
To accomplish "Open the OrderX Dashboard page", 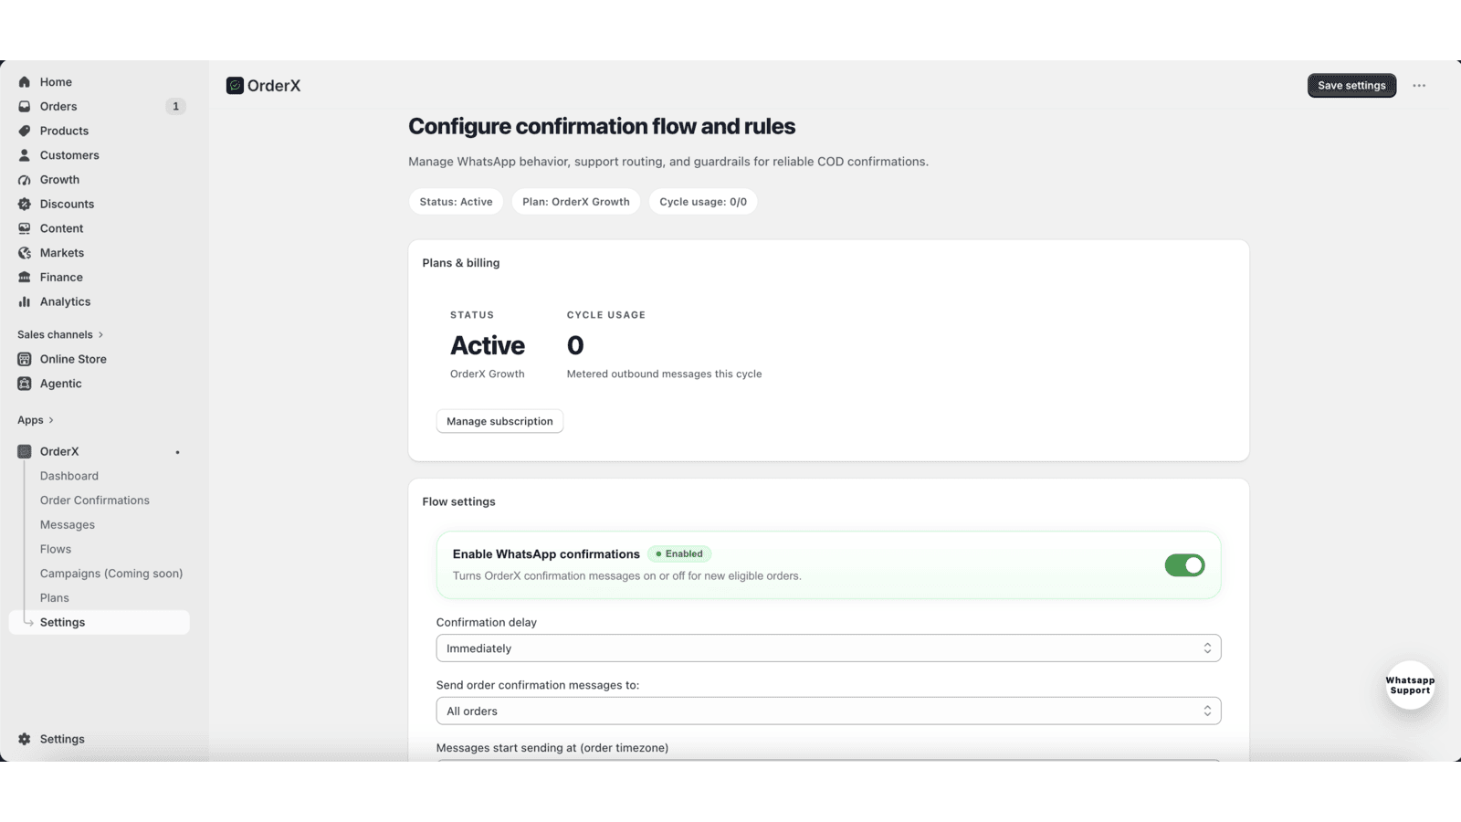I will (x=69, y=476).
